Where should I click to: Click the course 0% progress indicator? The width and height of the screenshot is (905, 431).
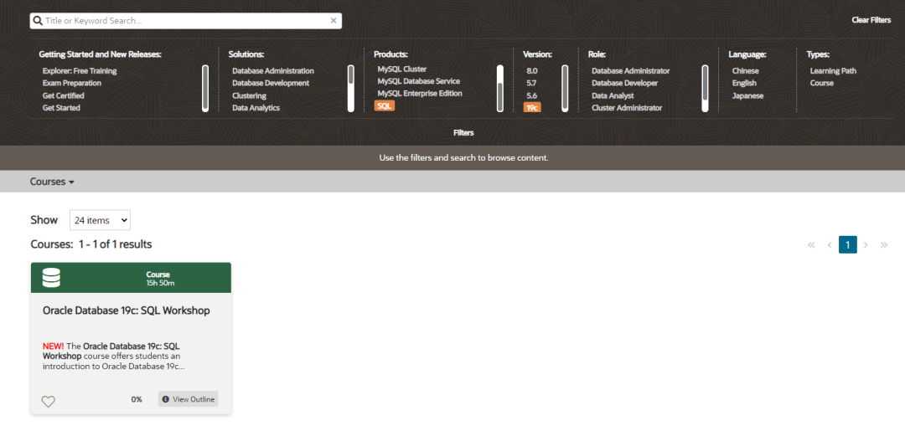(137, 399)
